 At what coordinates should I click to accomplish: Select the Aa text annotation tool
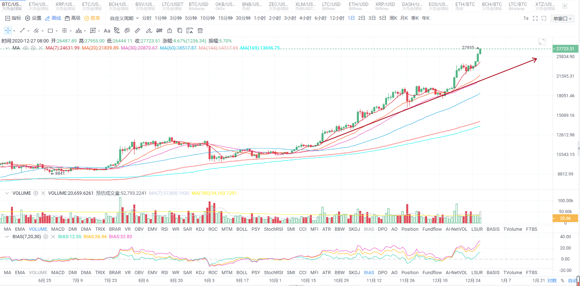[107, 31]
